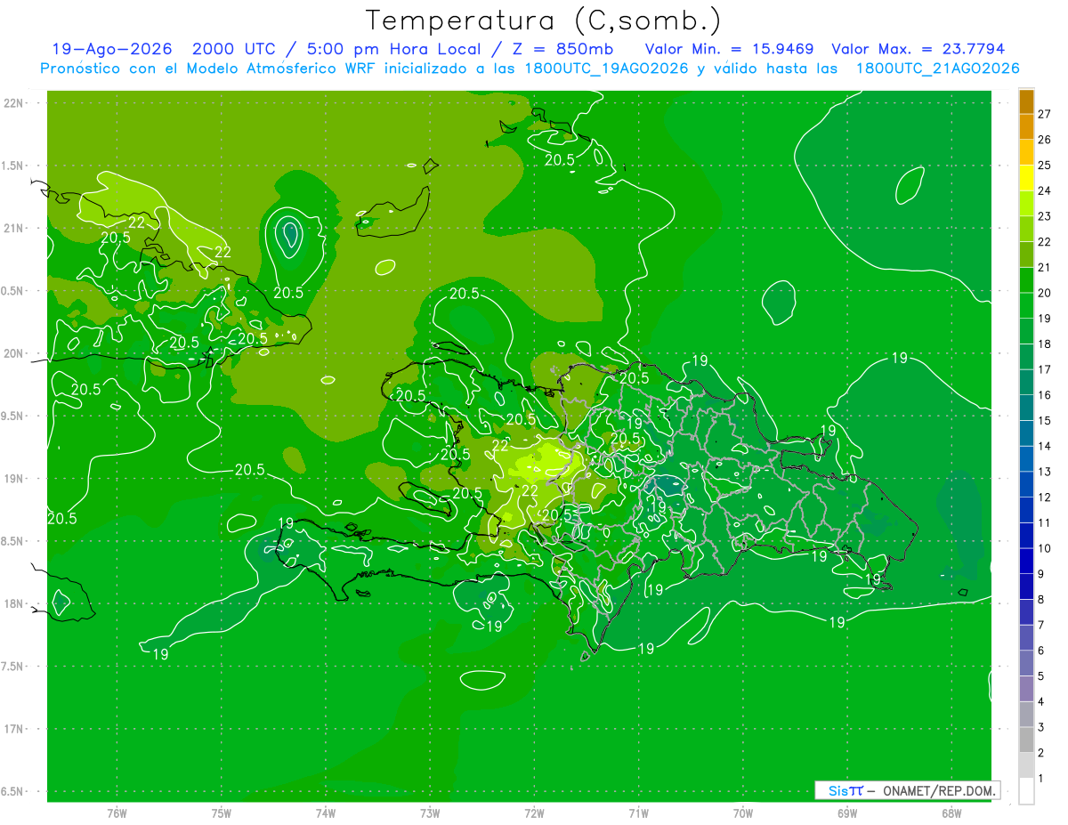Click the "20N" latitude axis label
Viewport: 1068px width, 825px height.
(x=15, y=353)
